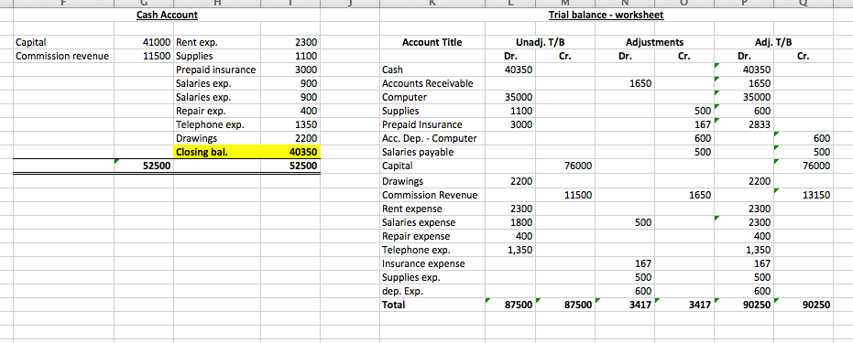
Task: Select the 52500 debit total in Cash Account
Action: click(x=144, y=166)
